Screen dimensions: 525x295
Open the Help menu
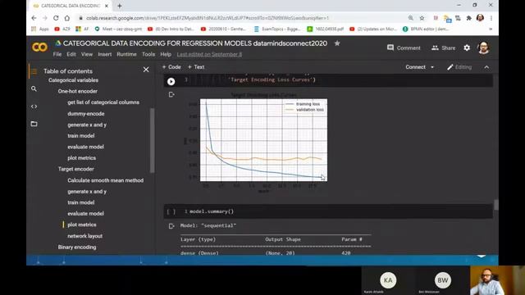pyautogui.click(x=166, y=54)
